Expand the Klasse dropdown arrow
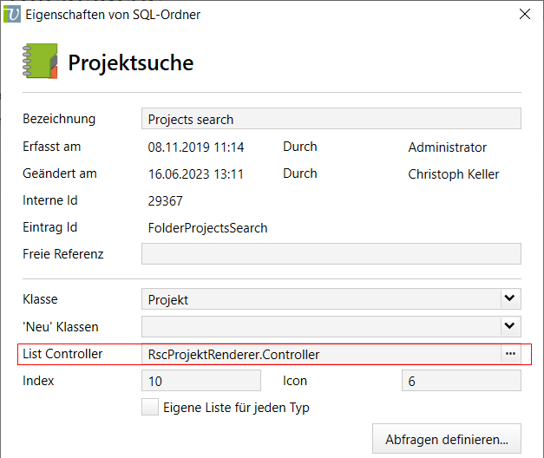 point(510,299)
